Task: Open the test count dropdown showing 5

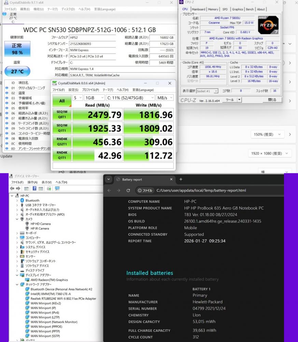Action: (x=78, y=98)
